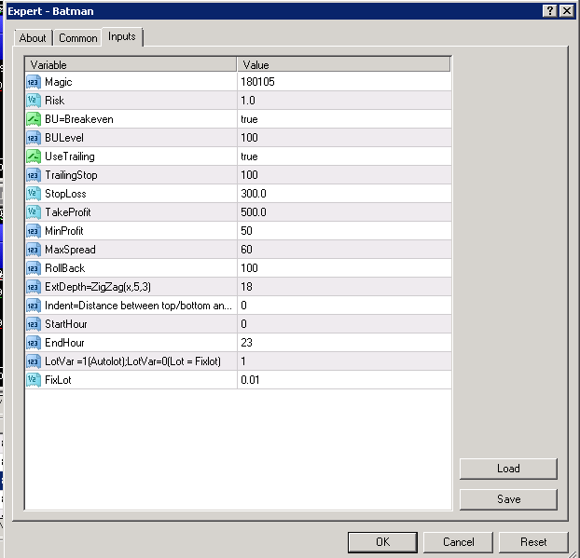Click the OK button
Image resolution: width=580 pixels, height=558 pixels.
pos(382,542)
